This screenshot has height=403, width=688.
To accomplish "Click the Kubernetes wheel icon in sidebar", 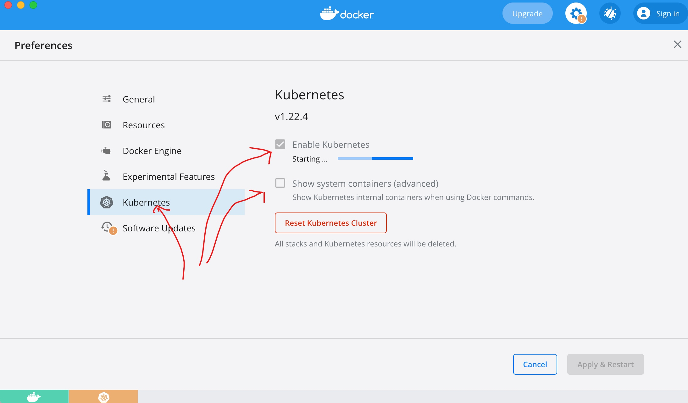I will pos(107,202).
